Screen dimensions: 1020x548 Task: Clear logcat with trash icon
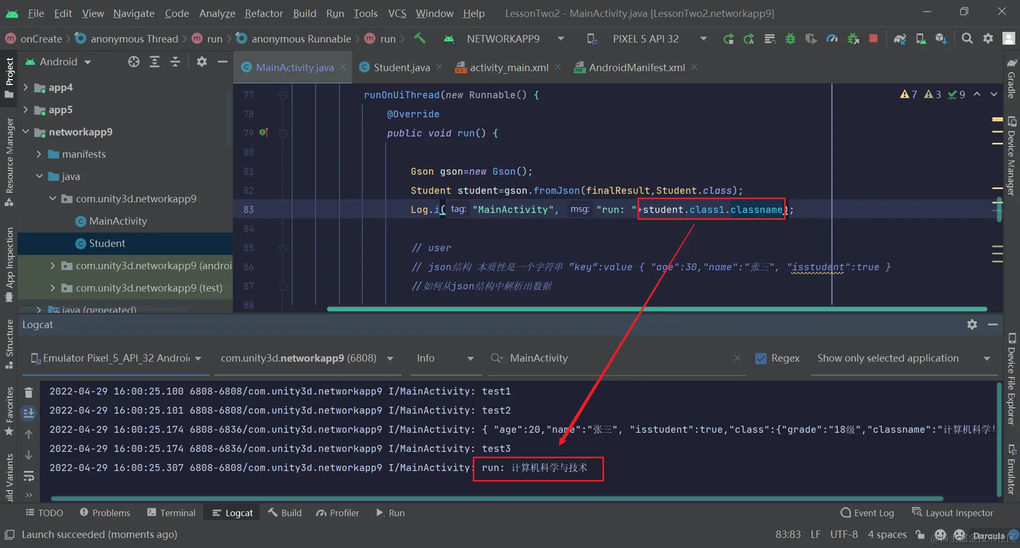(29, 392)
